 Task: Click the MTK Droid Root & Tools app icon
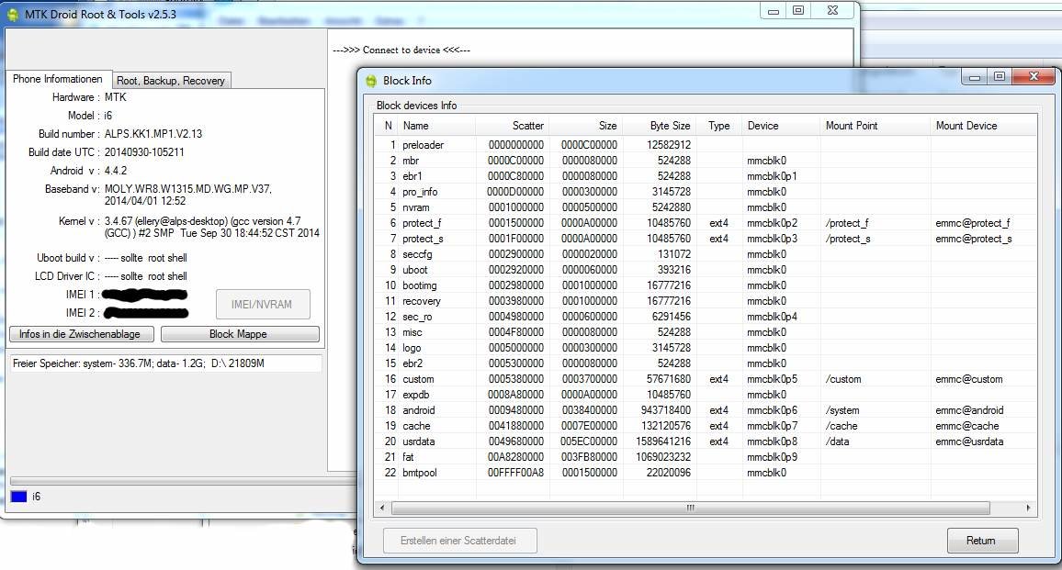click(13, 14)
